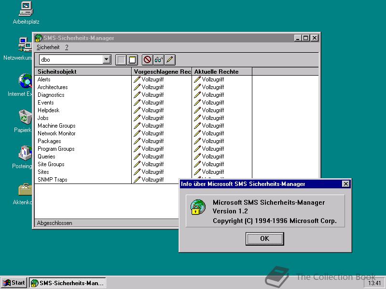The width and height of the screenshot is (386, 289).
Task: Select the view-access glasses toolbar icon
Action: point(159,60)
